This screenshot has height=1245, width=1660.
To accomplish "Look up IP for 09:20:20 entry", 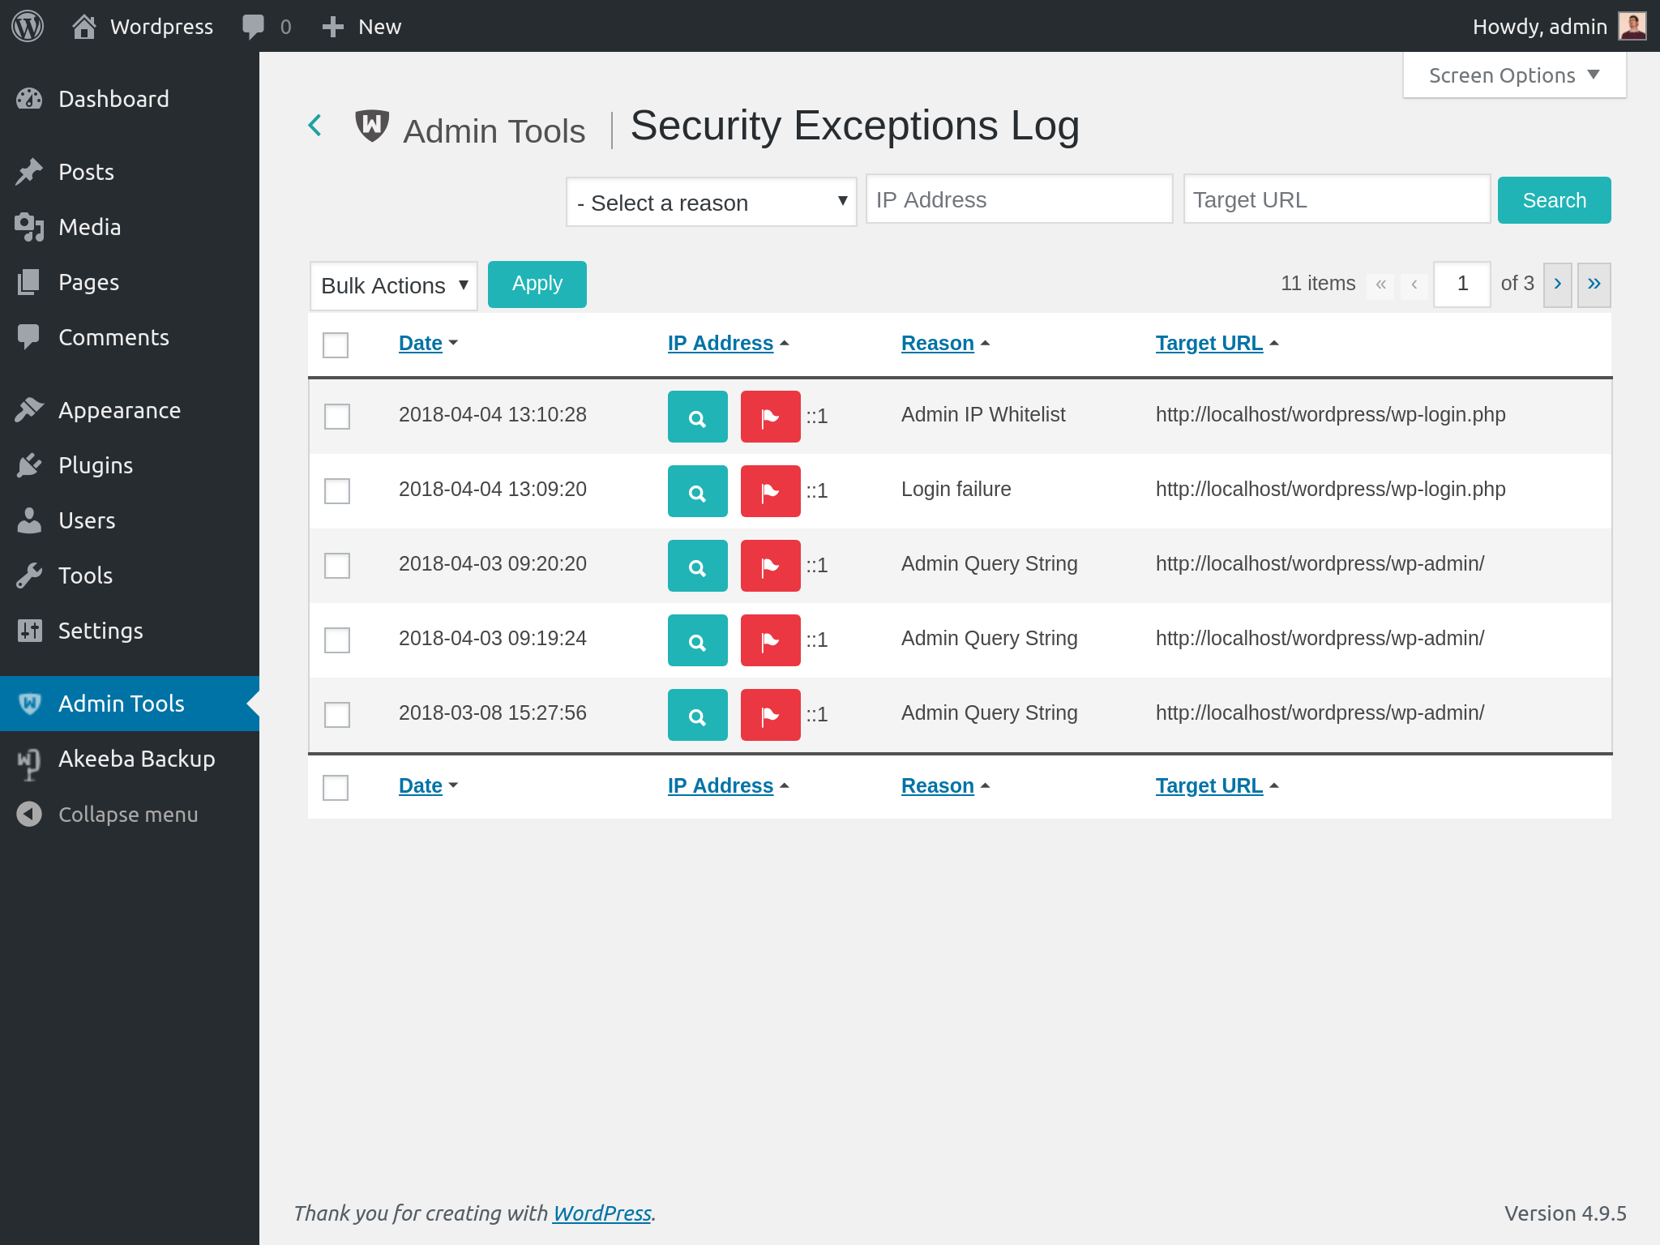I will [697, 566].
